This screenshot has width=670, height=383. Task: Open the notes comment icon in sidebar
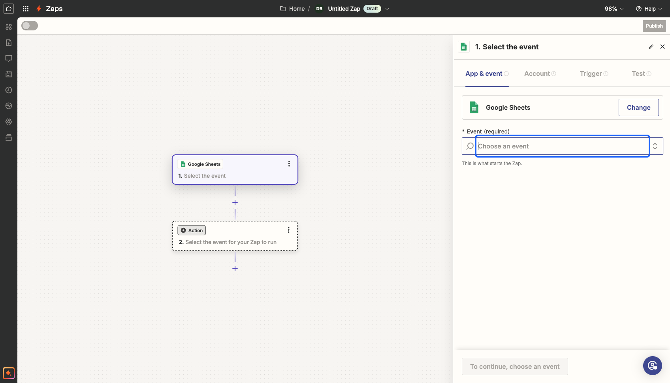[x=9, y=58]
